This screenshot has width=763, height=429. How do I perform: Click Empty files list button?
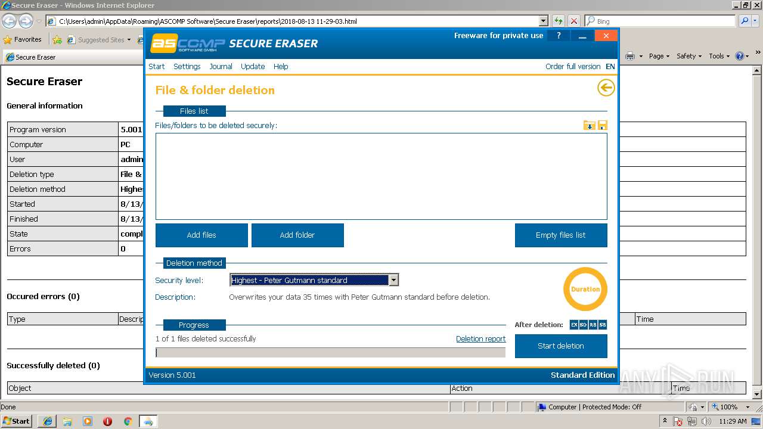(561, 235)
